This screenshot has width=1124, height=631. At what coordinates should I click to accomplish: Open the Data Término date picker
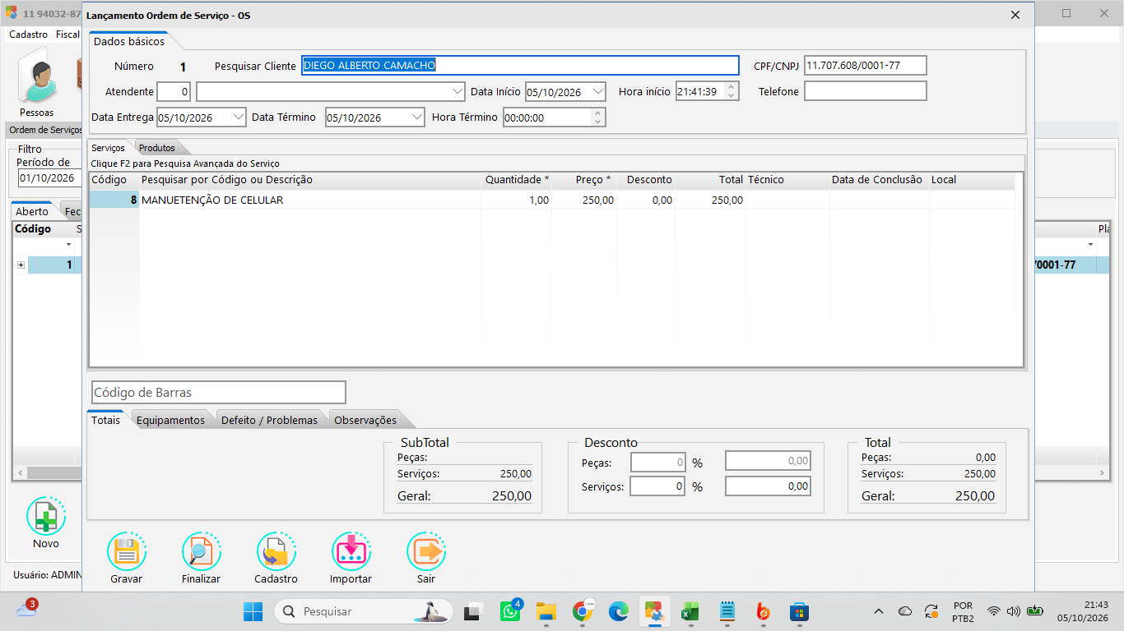pos(417,117)
